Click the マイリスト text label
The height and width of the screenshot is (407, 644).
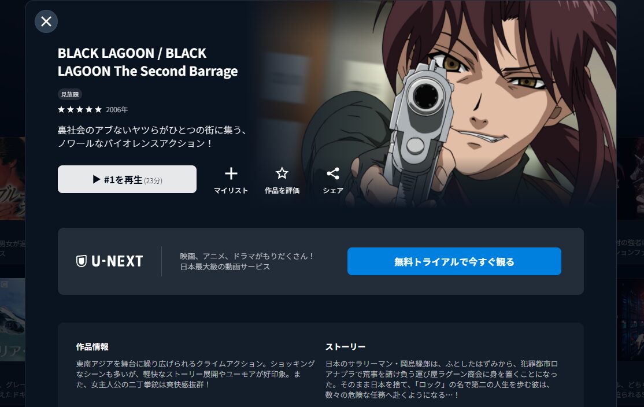pos(231,191)
